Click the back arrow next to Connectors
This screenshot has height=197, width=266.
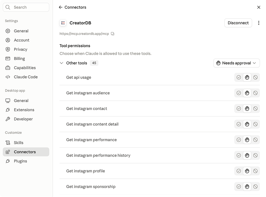pos(61,7)
